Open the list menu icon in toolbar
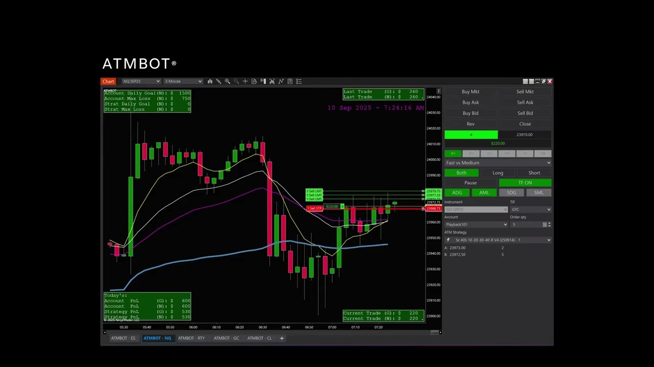This screenshot has width=654, height=367. (x=299, y=81)
